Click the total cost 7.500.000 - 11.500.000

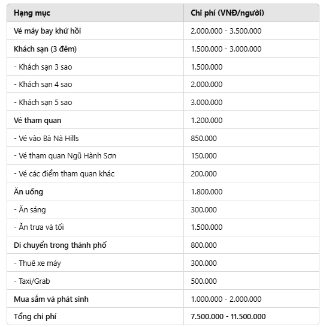(x=228, y=317)
